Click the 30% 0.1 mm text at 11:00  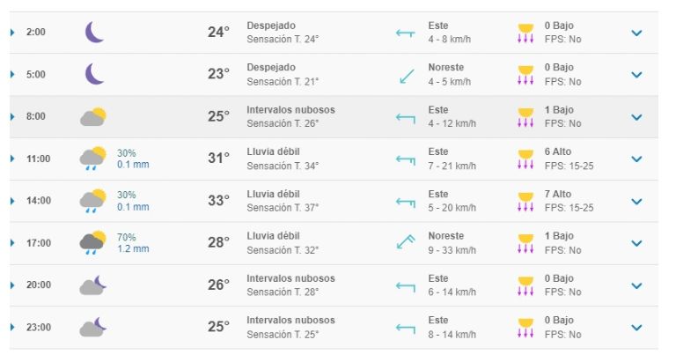(133, 159)
